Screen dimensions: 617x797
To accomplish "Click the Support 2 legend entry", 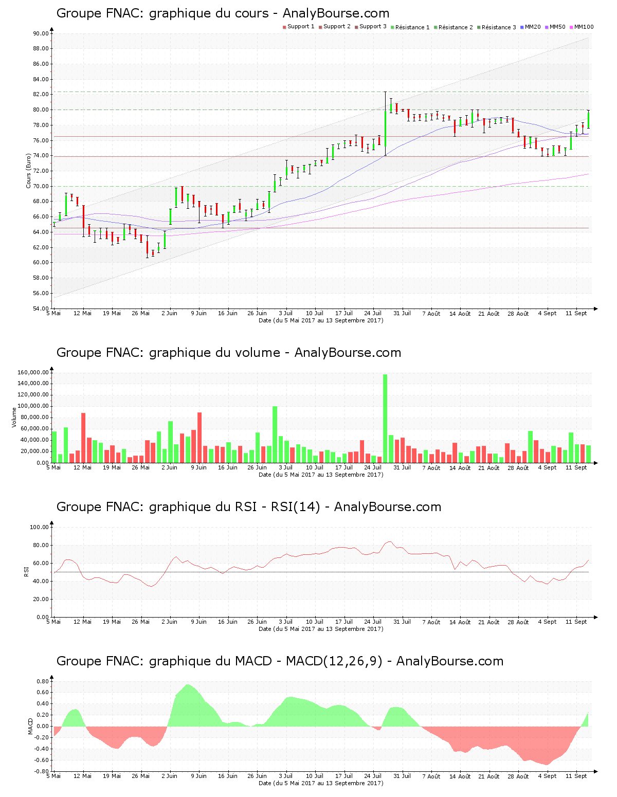I will 335,27.
